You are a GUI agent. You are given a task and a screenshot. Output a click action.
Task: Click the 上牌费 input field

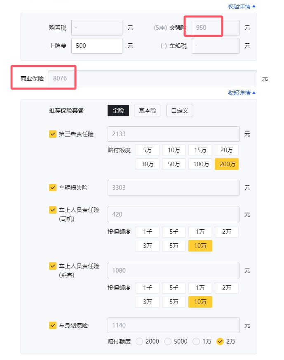(x=97, y=46)
